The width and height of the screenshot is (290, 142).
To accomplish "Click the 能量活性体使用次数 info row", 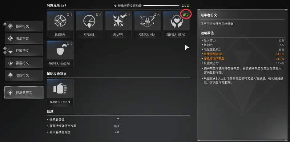I will point(83,126).
